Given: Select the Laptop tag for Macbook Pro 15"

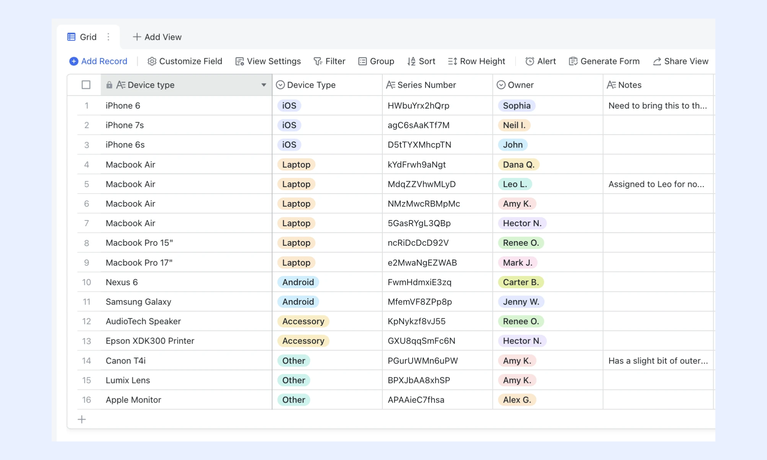Looking at the screenshot, I should [x=296, y=243].
